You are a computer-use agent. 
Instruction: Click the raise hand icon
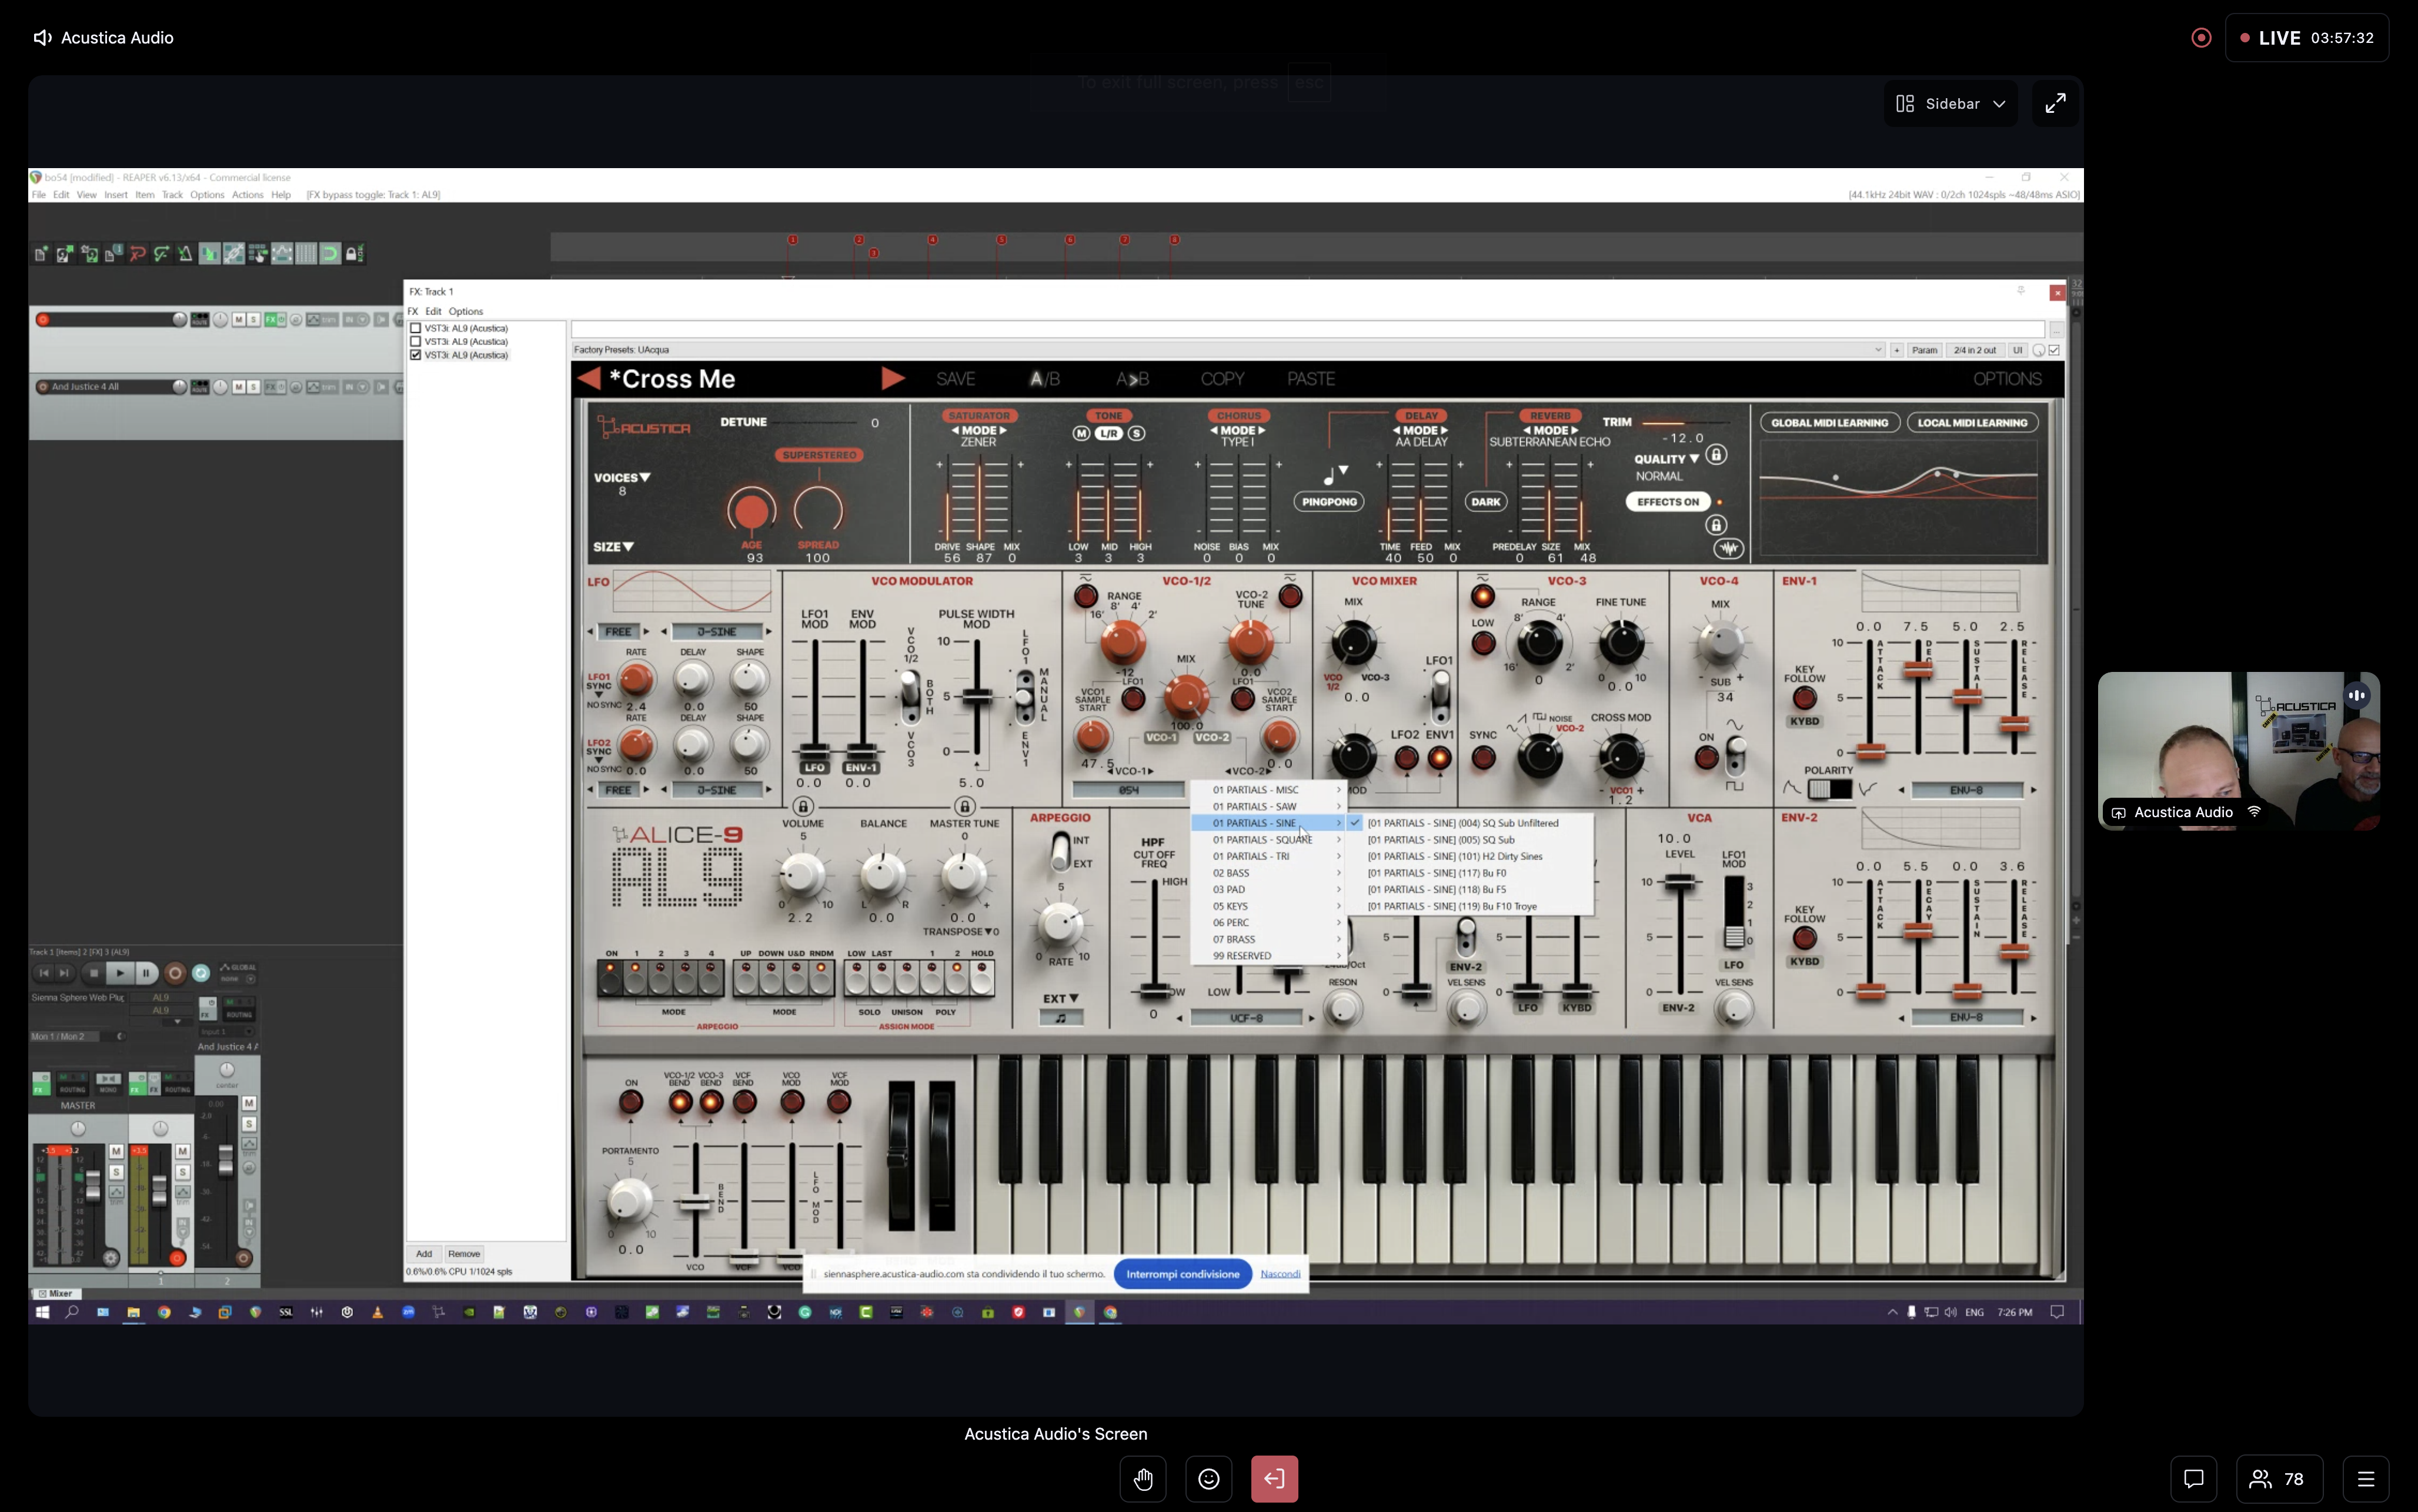pyautogui.click(x=1143, y=1479)
